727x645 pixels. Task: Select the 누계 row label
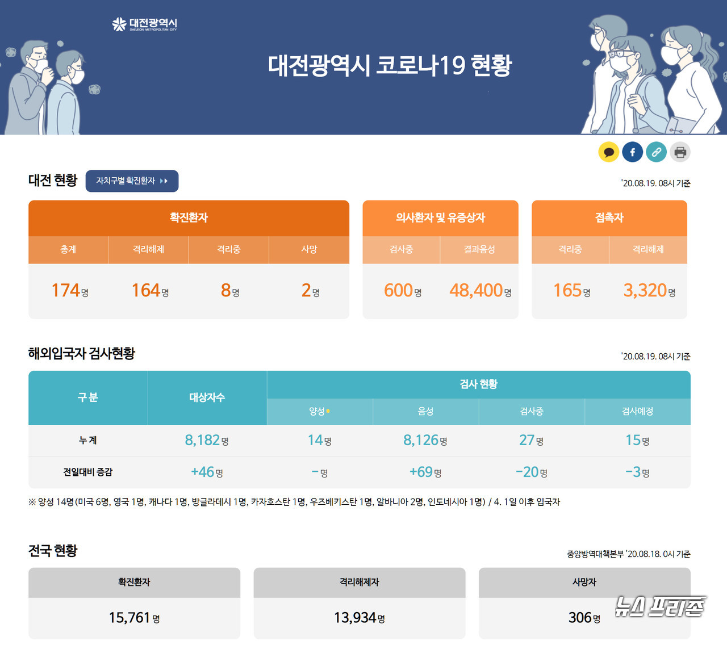(88, 441)
